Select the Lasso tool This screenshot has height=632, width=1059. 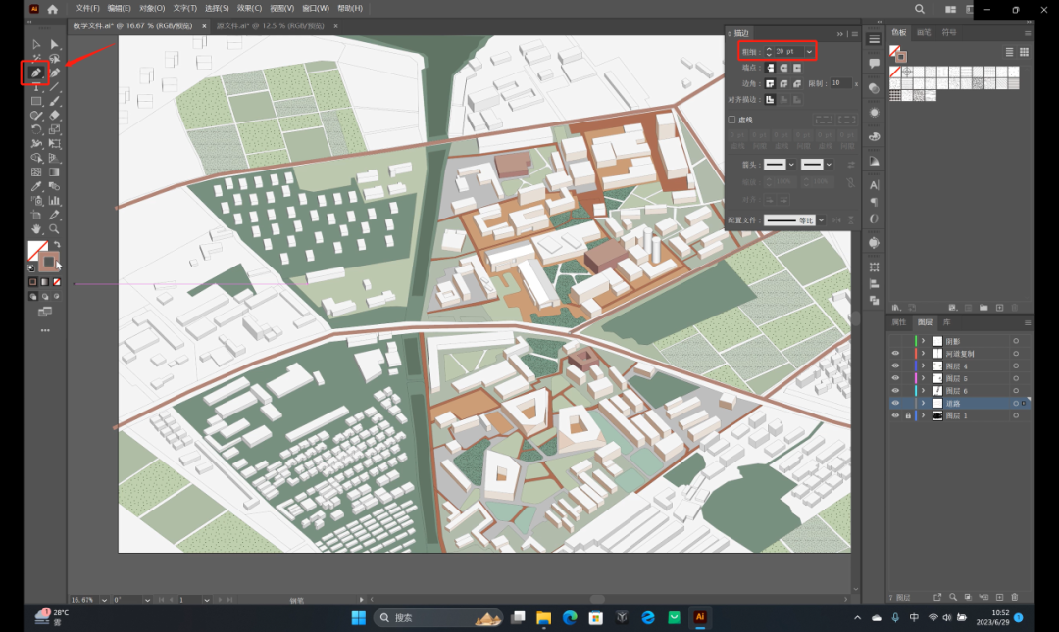click(54, 59)
